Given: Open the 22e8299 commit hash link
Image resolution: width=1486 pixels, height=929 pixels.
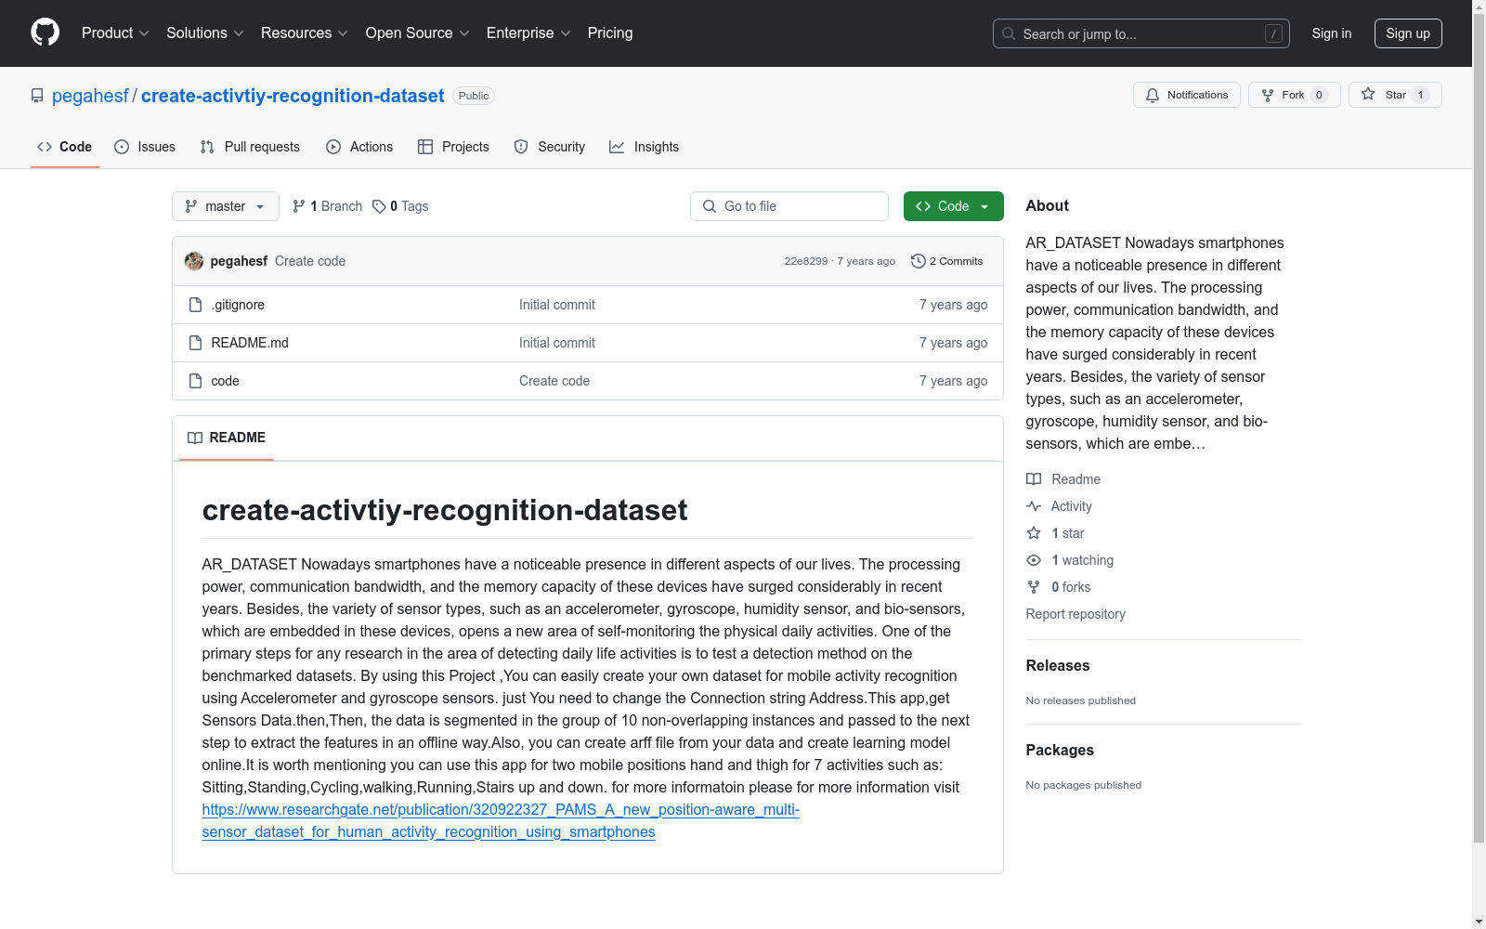Looking at the screenshot, I should point(805,261).
